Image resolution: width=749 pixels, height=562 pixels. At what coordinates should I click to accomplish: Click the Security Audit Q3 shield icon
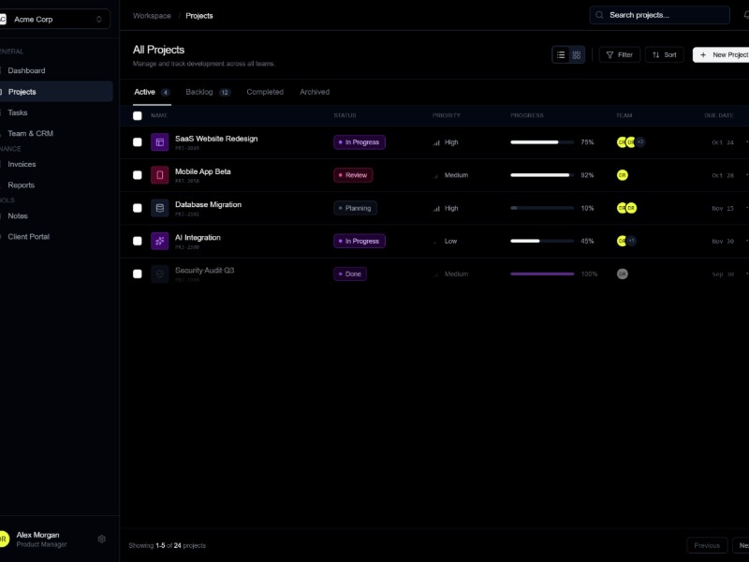coord(157,274)
